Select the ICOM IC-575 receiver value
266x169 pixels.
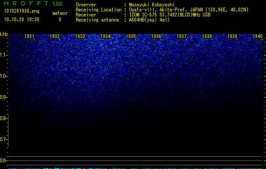pyautogui.click(x=170, y=15)
